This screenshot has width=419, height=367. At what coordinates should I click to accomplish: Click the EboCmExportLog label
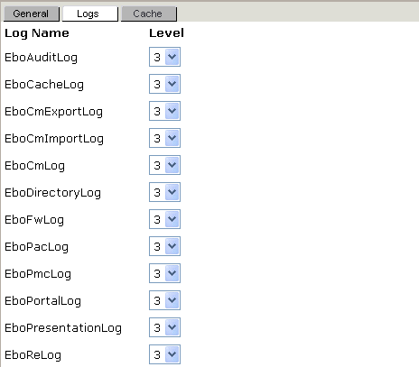click(53, 112)
